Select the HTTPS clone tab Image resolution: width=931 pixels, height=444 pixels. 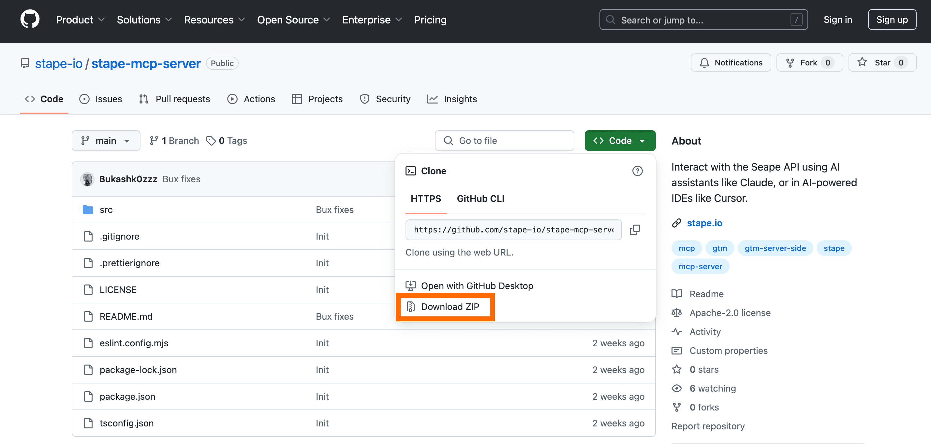click(x=426, y=199)
